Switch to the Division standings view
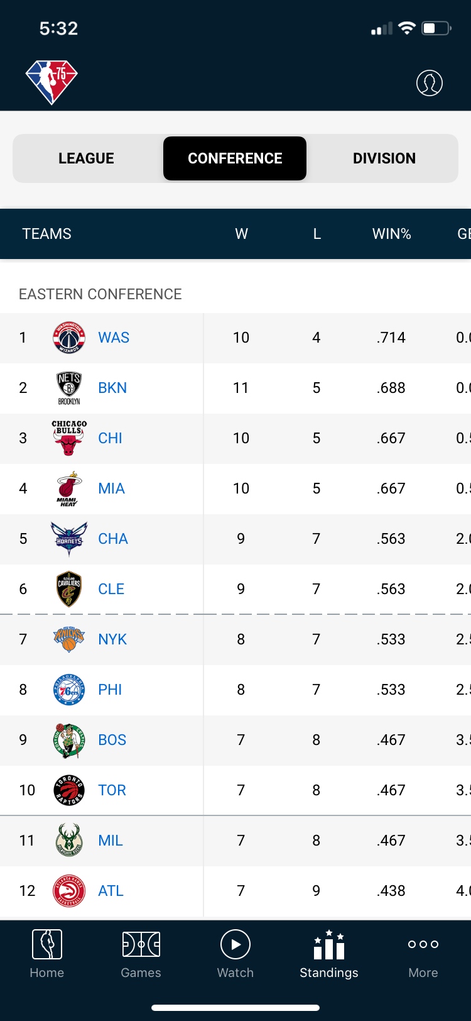 tap(384, 158)
